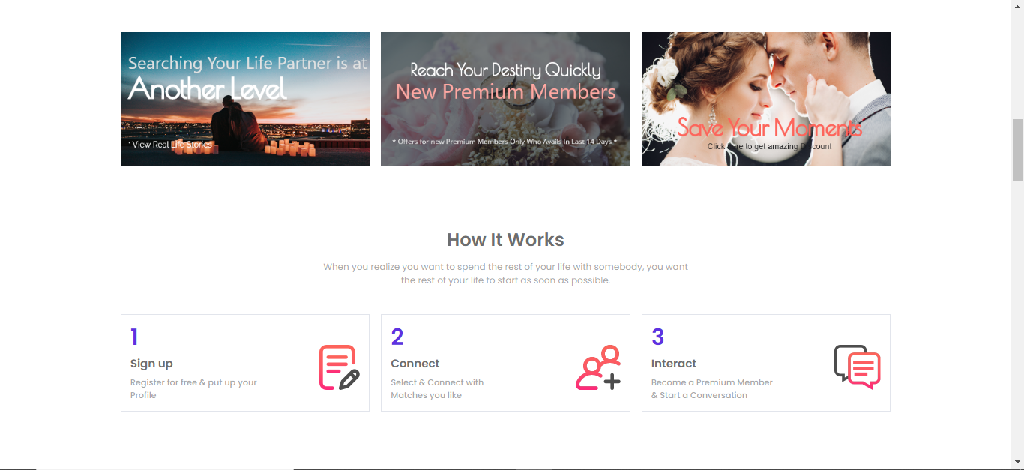Click the premium offers 14 days note

tap(505, 142)
